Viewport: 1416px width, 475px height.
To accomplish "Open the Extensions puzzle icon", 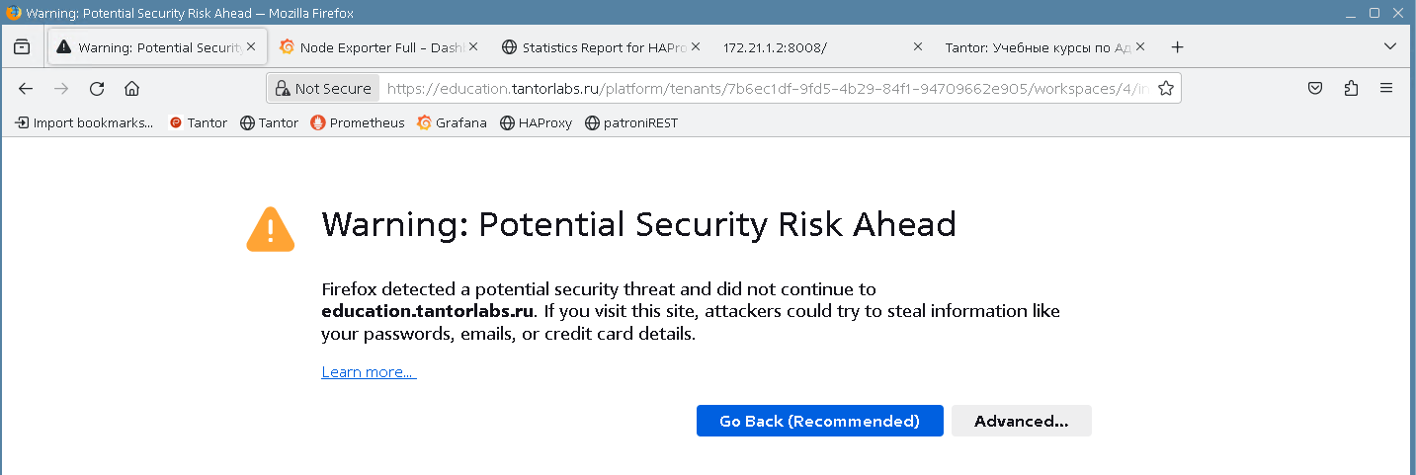I will pos(1351,89).
